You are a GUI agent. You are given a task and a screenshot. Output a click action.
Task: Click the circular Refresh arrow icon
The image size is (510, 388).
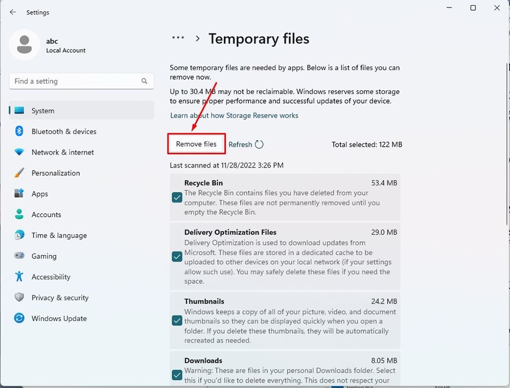[x=259, y=144]
